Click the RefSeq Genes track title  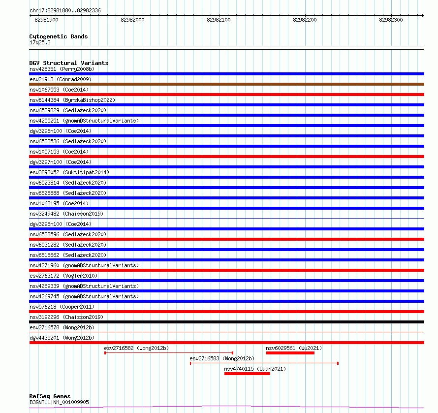(x=50, y=396)
